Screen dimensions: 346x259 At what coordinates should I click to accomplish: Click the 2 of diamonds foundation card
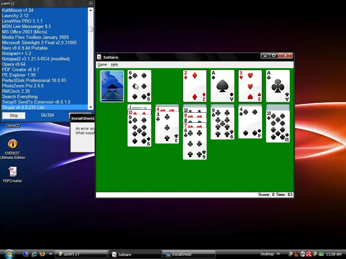tap(195, 86)
